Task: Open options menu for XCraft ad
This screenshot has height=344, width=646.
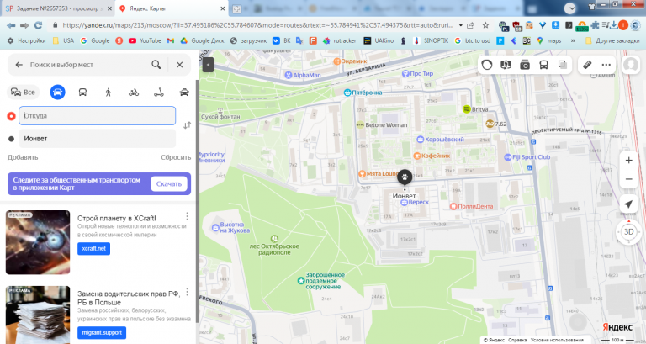Action: [x=187, y=216]
